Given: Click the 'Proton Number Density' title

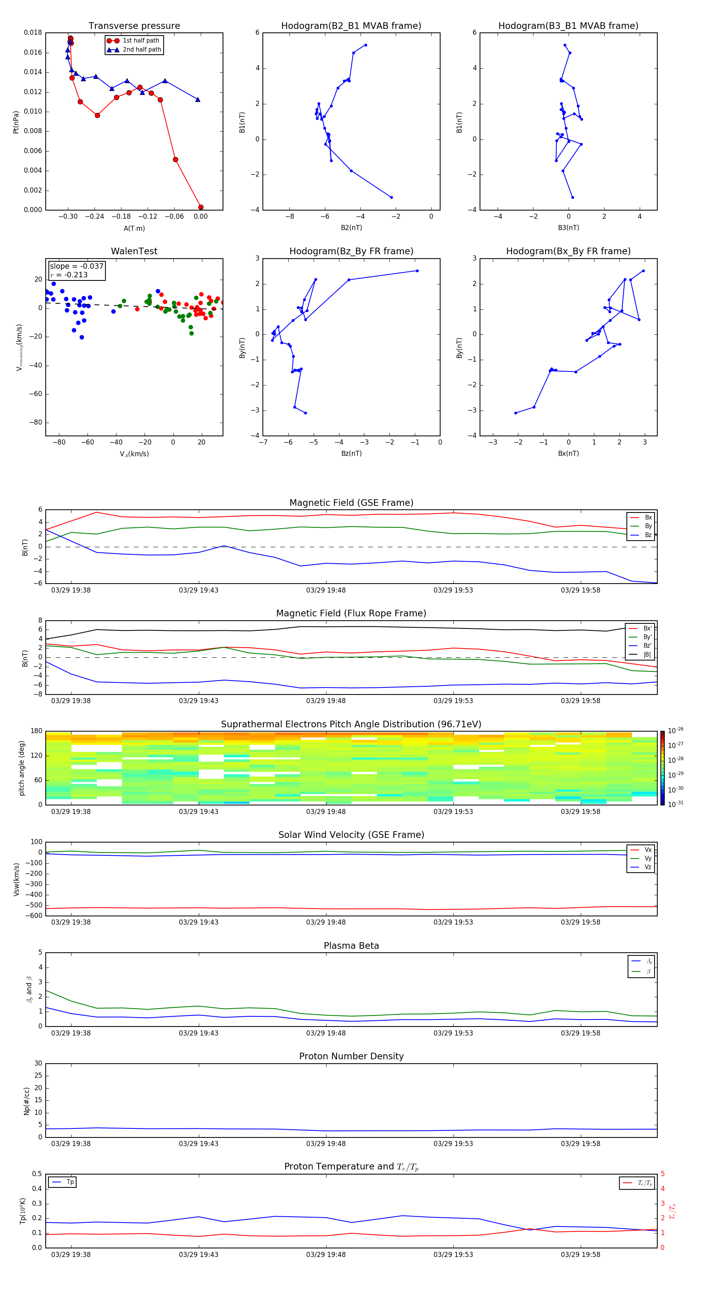Looking at the screenshot, I should [351, 1056].
